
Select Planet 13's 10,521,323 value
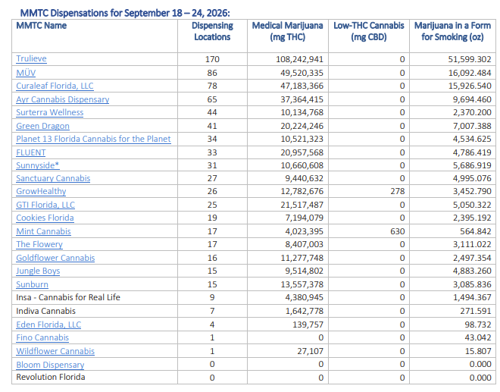[302, 139]
